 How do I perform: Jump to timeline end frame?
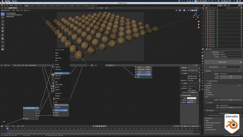click(106, 126)
